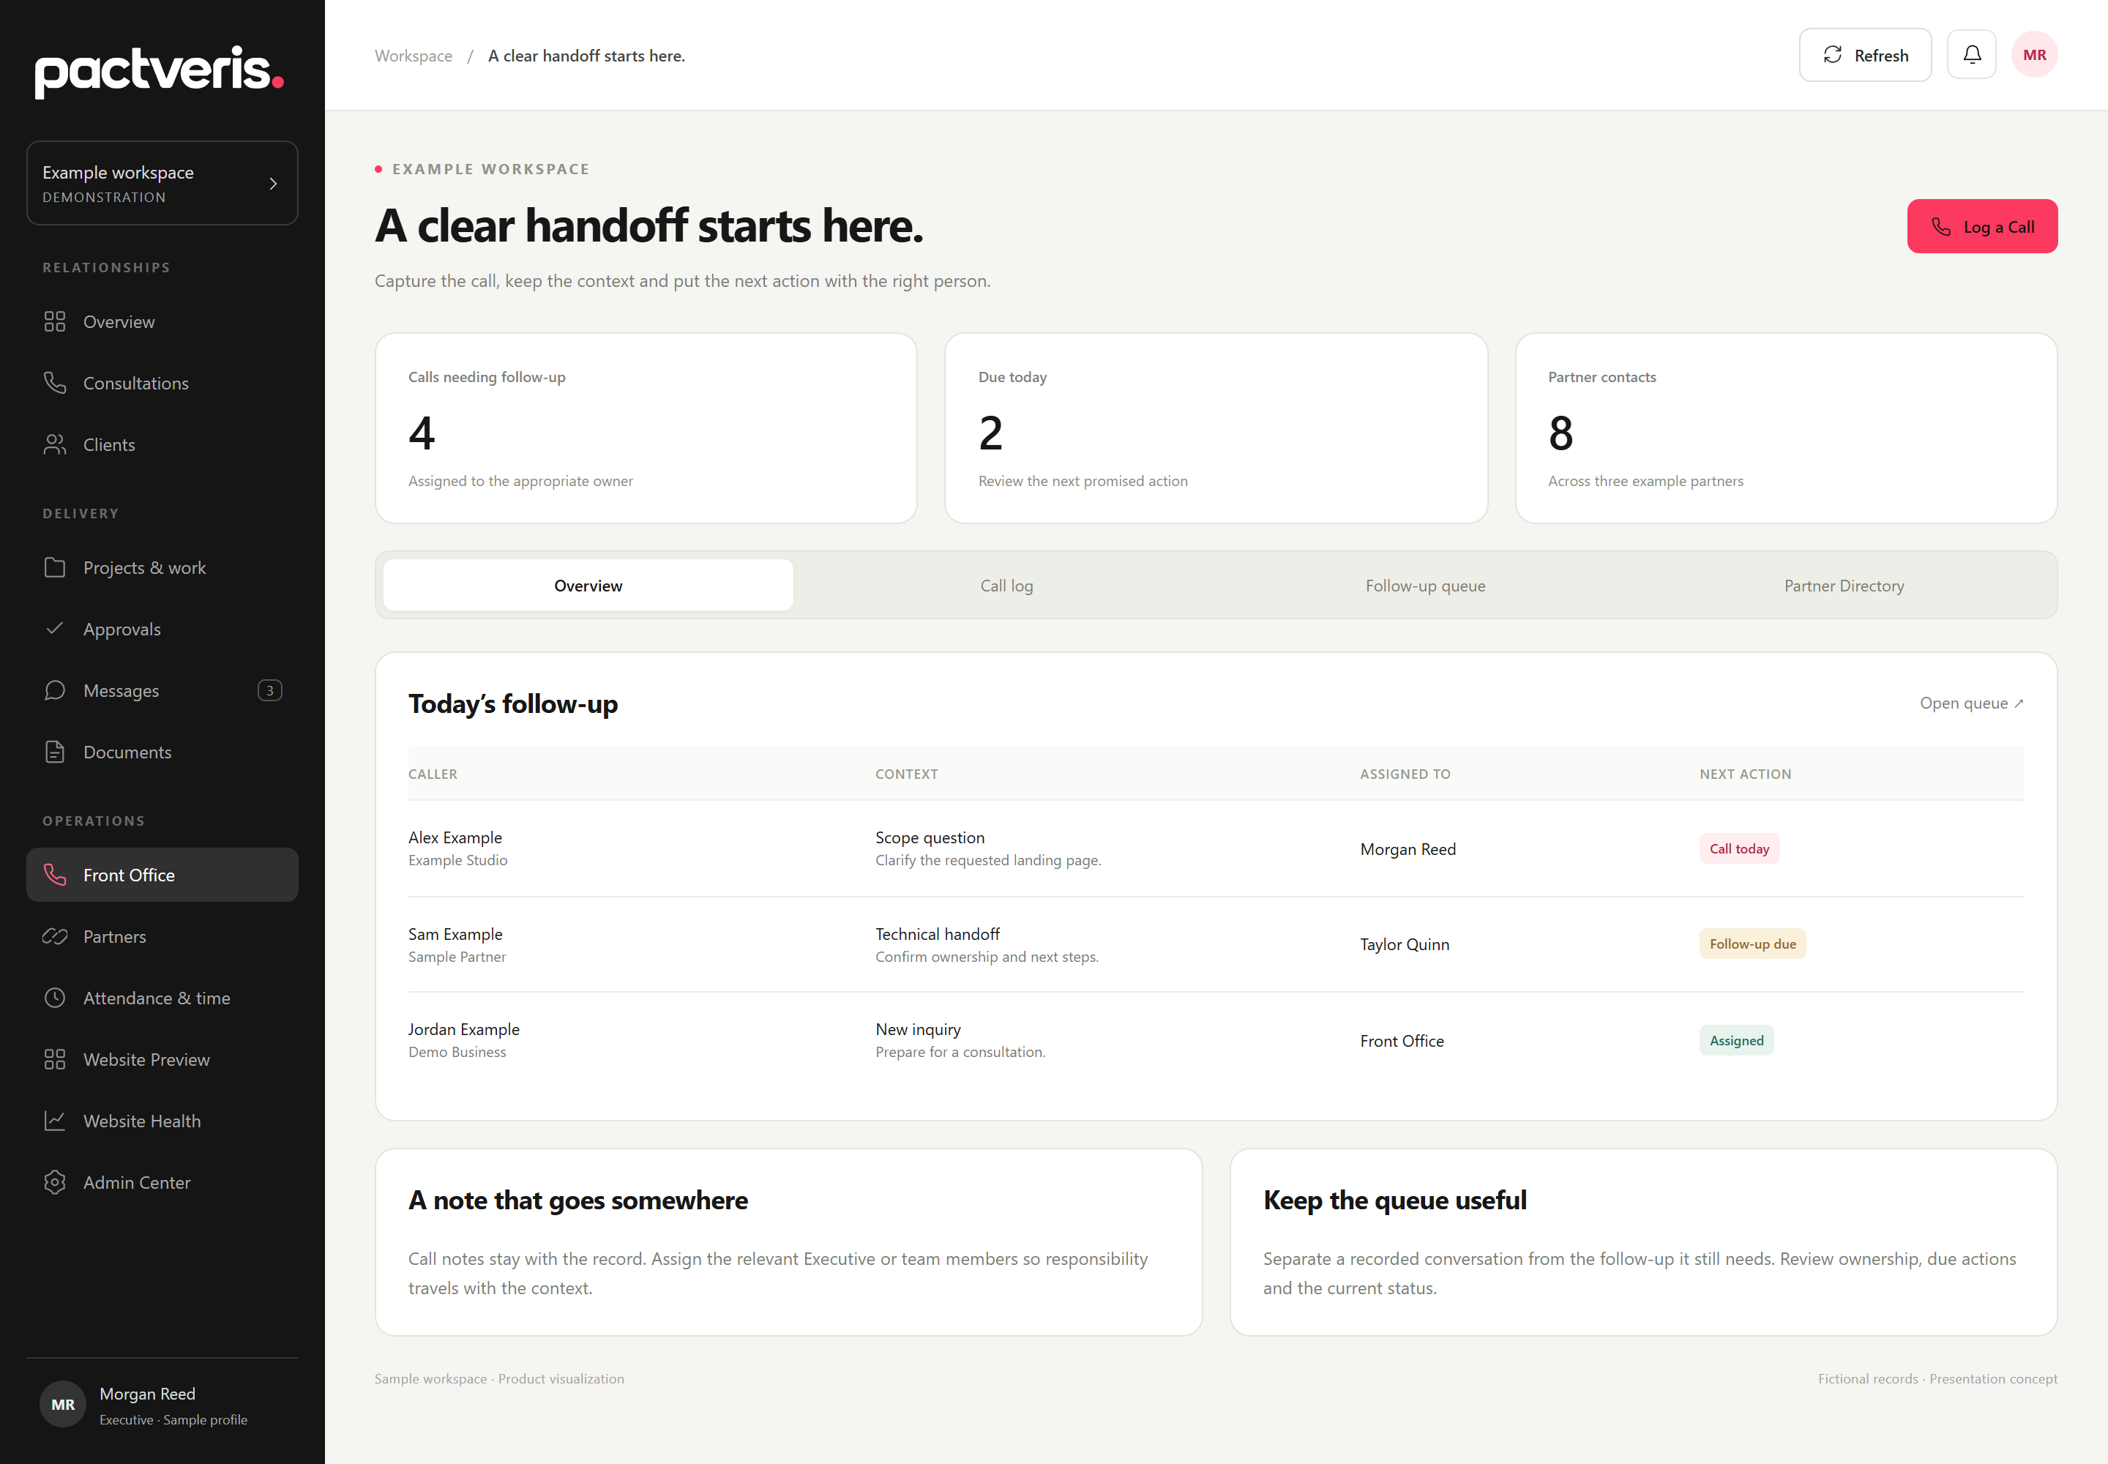Open Messages speech bubble icon
This screenshot has width=2108, height=1464.
coord(55,691)
